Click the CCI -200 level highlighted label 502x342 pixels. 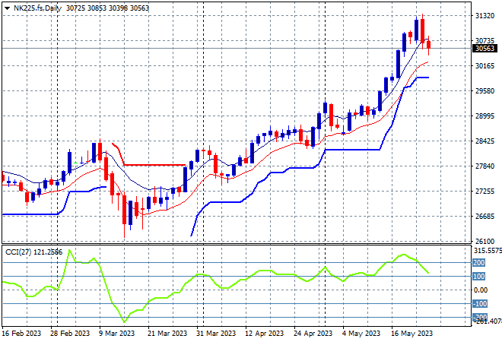(480, 317)
